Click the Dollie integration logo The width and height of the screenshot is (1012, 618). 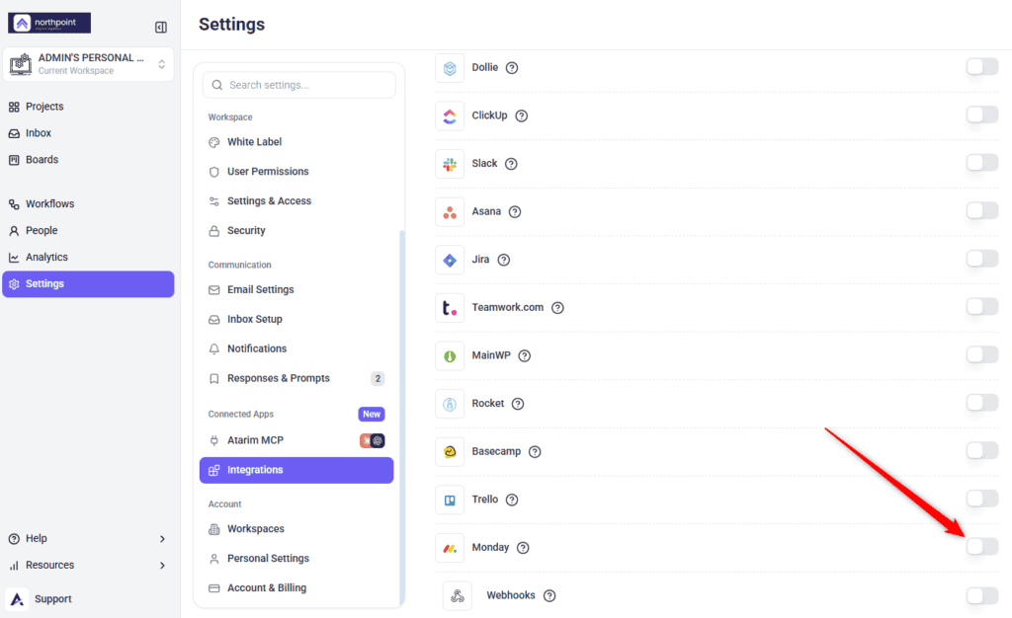coord(450,68)
